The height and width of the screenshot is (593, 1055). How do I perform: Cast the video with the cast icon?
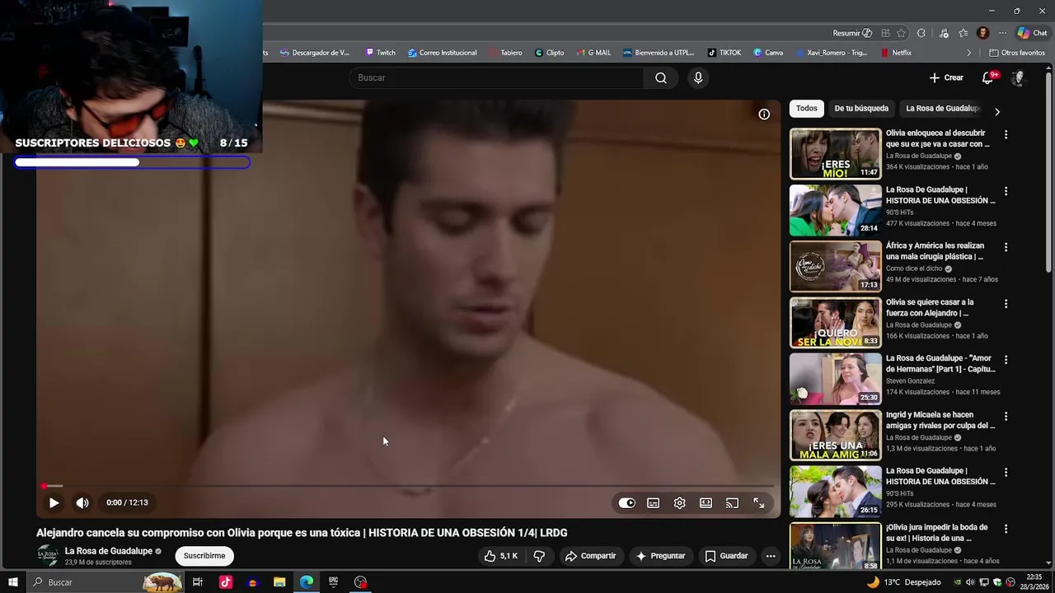(733, 503)
